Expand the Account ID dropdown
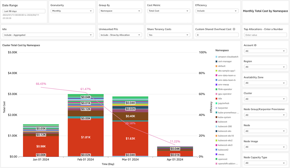Image resolution: width=290 pixels, height=168 pixels. (265, 51)
